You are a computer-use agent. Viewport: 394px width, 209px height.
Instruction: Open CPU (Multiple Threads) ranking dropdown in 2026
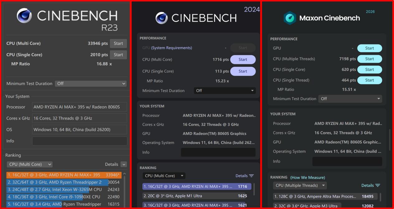click(x=300, y=185)
